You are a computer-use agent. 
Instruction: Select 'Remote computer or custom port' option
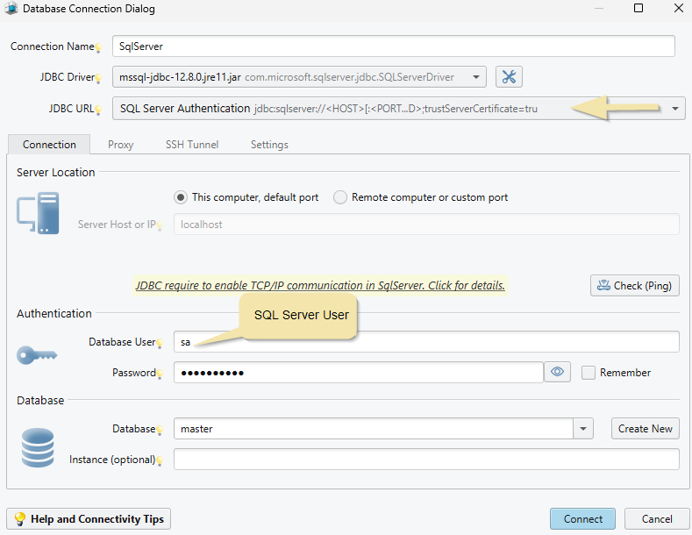pyautogui.click(x=340, y=197)
